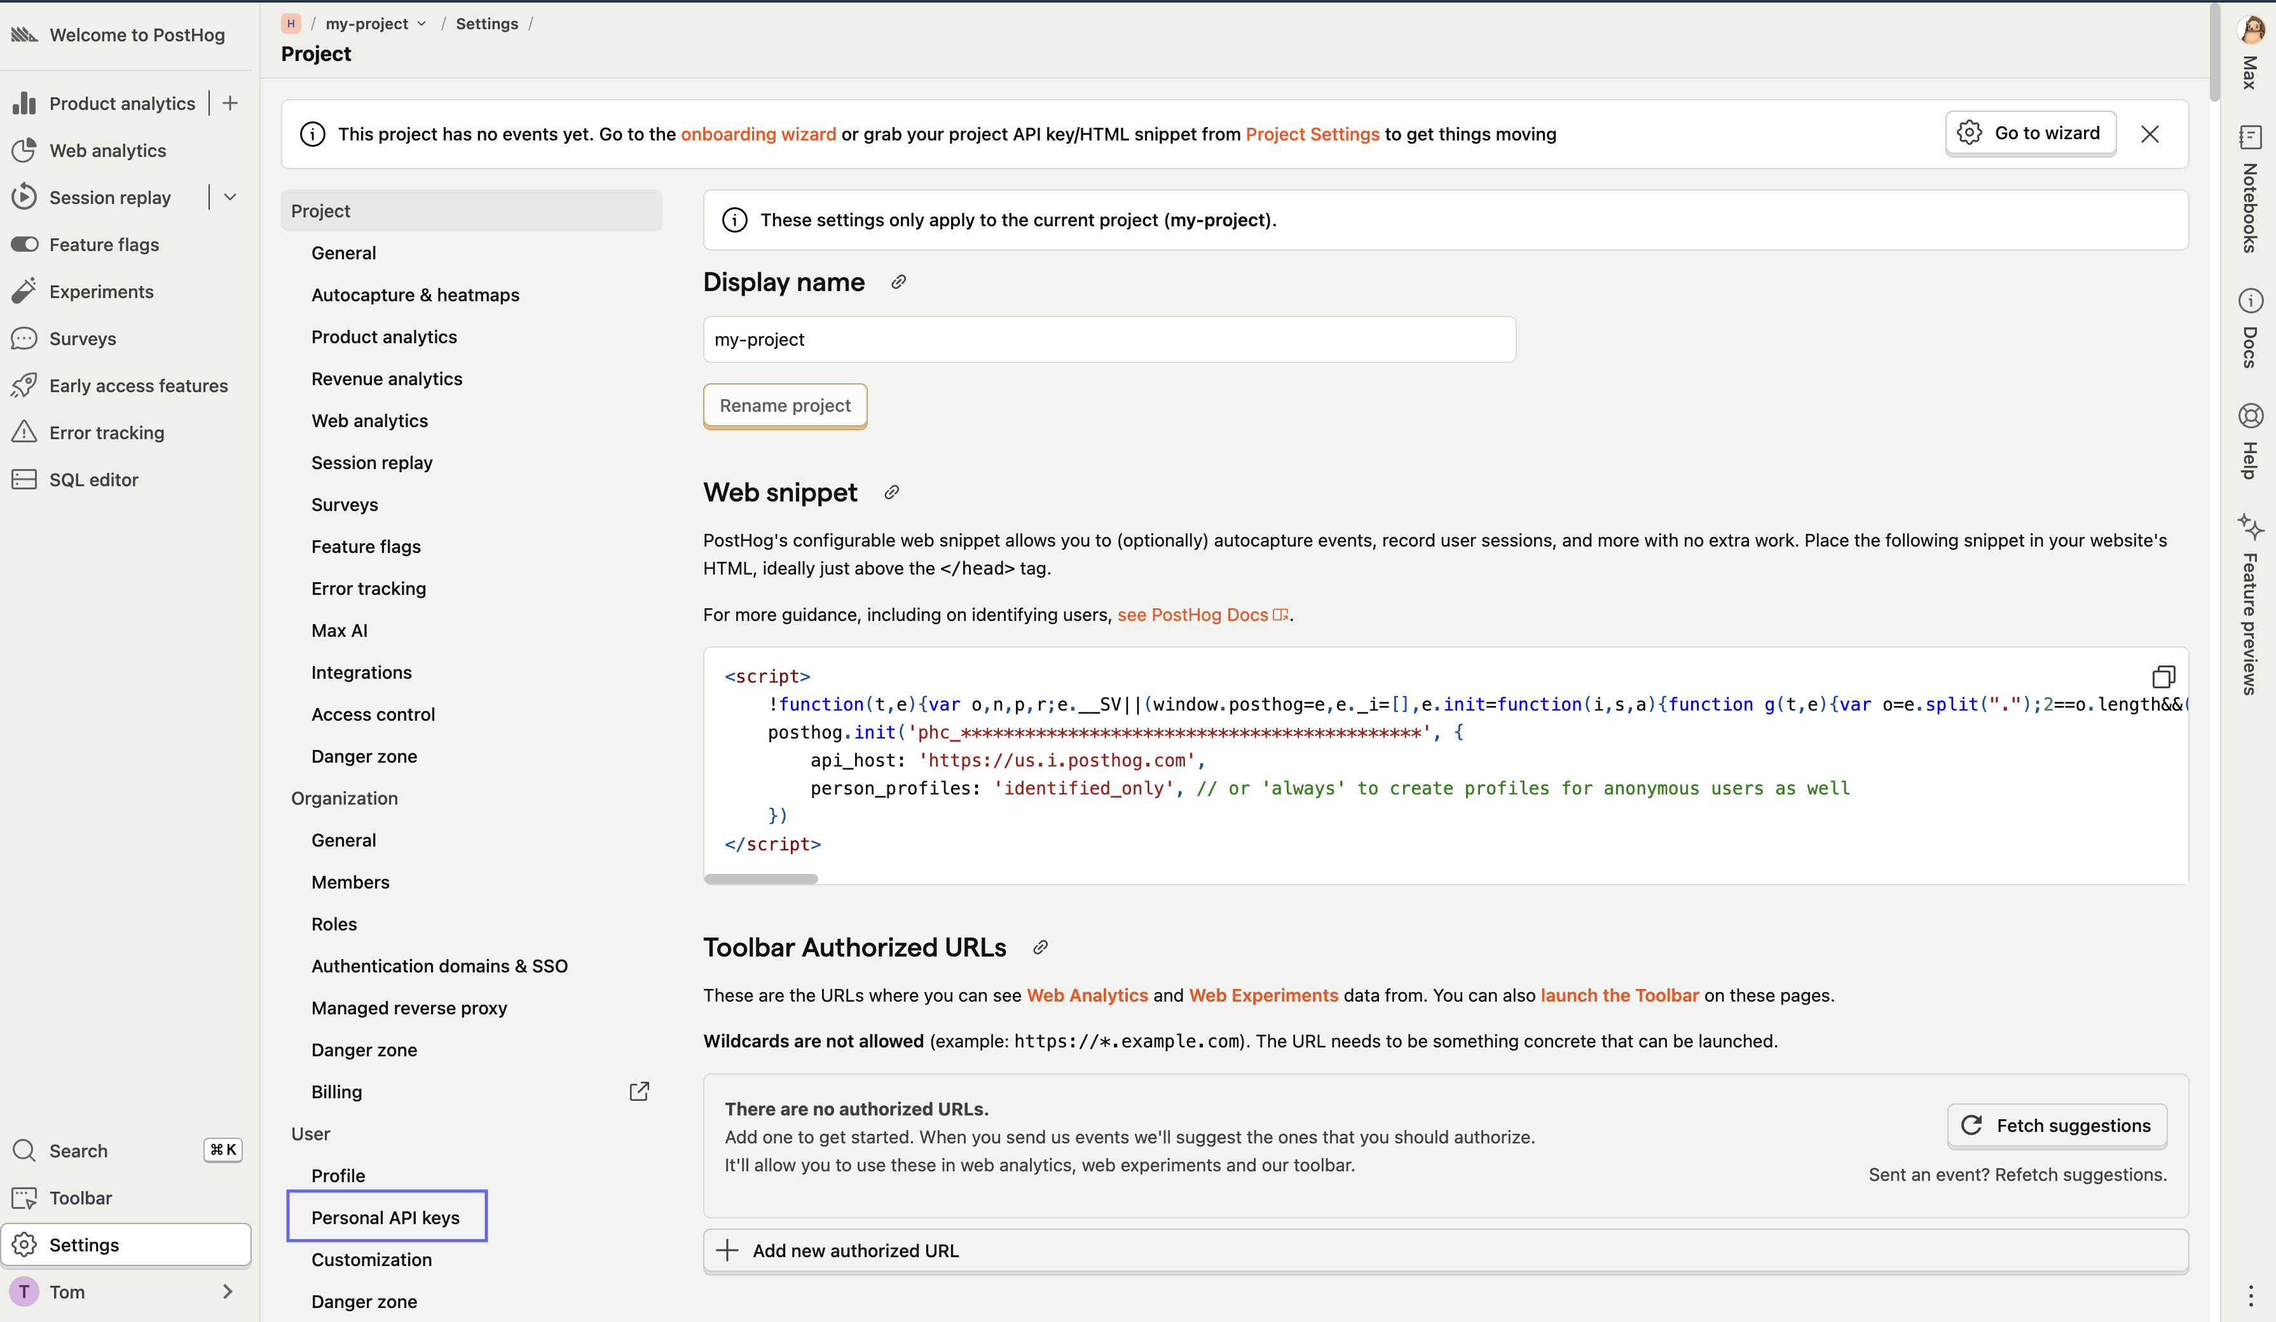
Task: Open Authentication domains & SSO section
Action: pyautogui.click(x=439, y=965)
